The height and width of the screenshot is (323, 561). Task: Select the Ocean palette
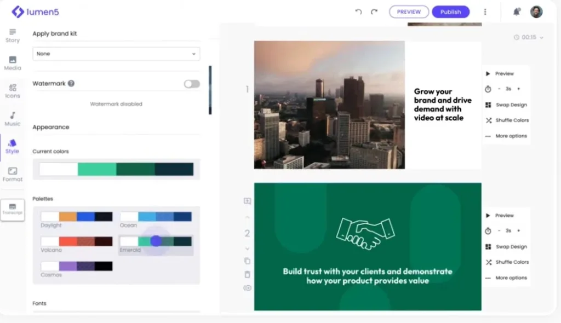(156, 216)
